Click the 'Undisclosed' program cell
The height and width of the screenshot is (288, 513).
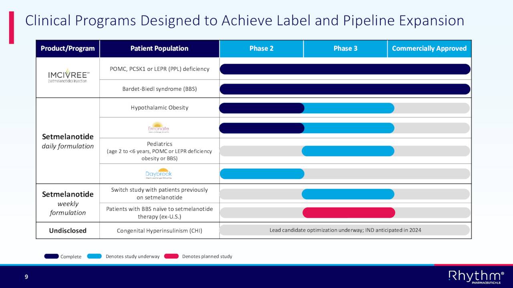[68, 231]
